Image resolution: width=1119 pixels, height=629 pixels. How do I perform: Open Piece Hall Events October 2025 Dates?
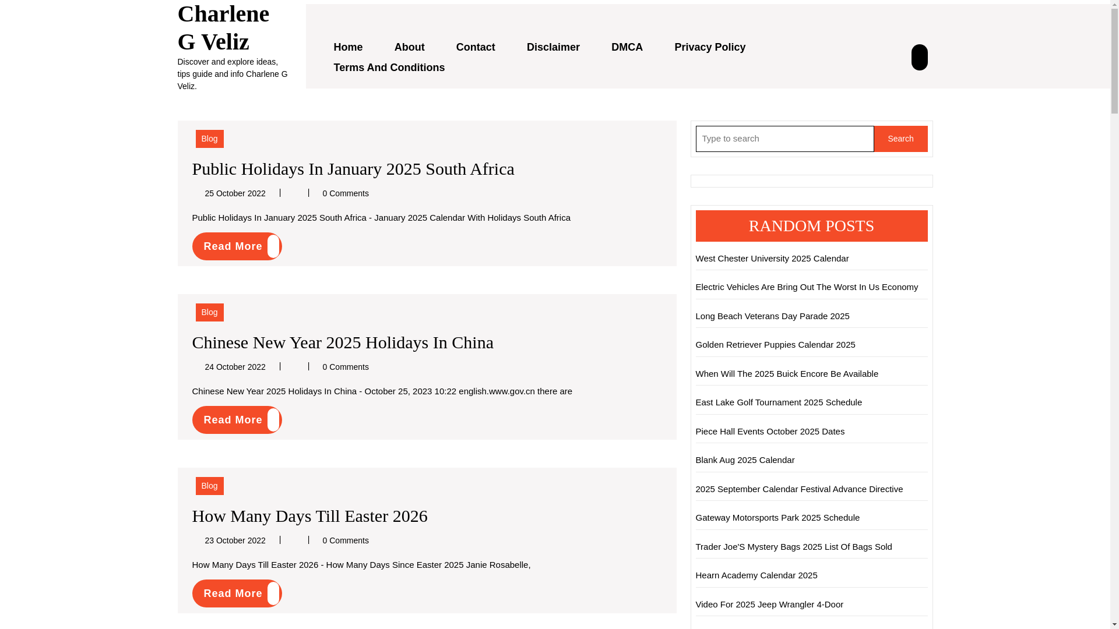[x=770, y=432]
